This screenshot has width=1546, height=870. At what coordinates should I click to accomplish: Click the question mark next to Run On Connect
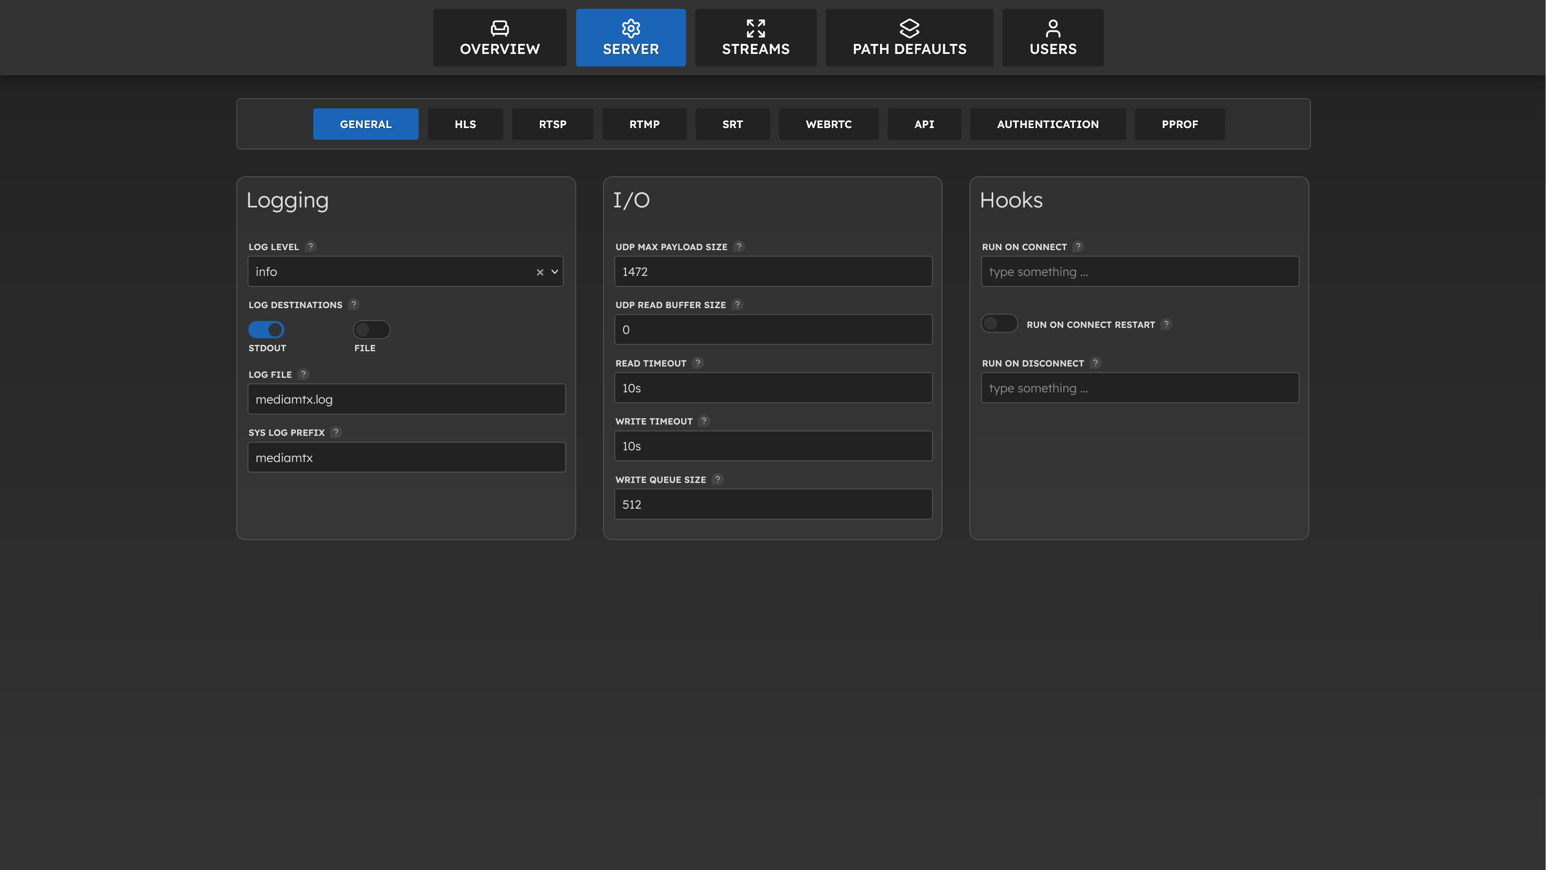[1078, 246]
